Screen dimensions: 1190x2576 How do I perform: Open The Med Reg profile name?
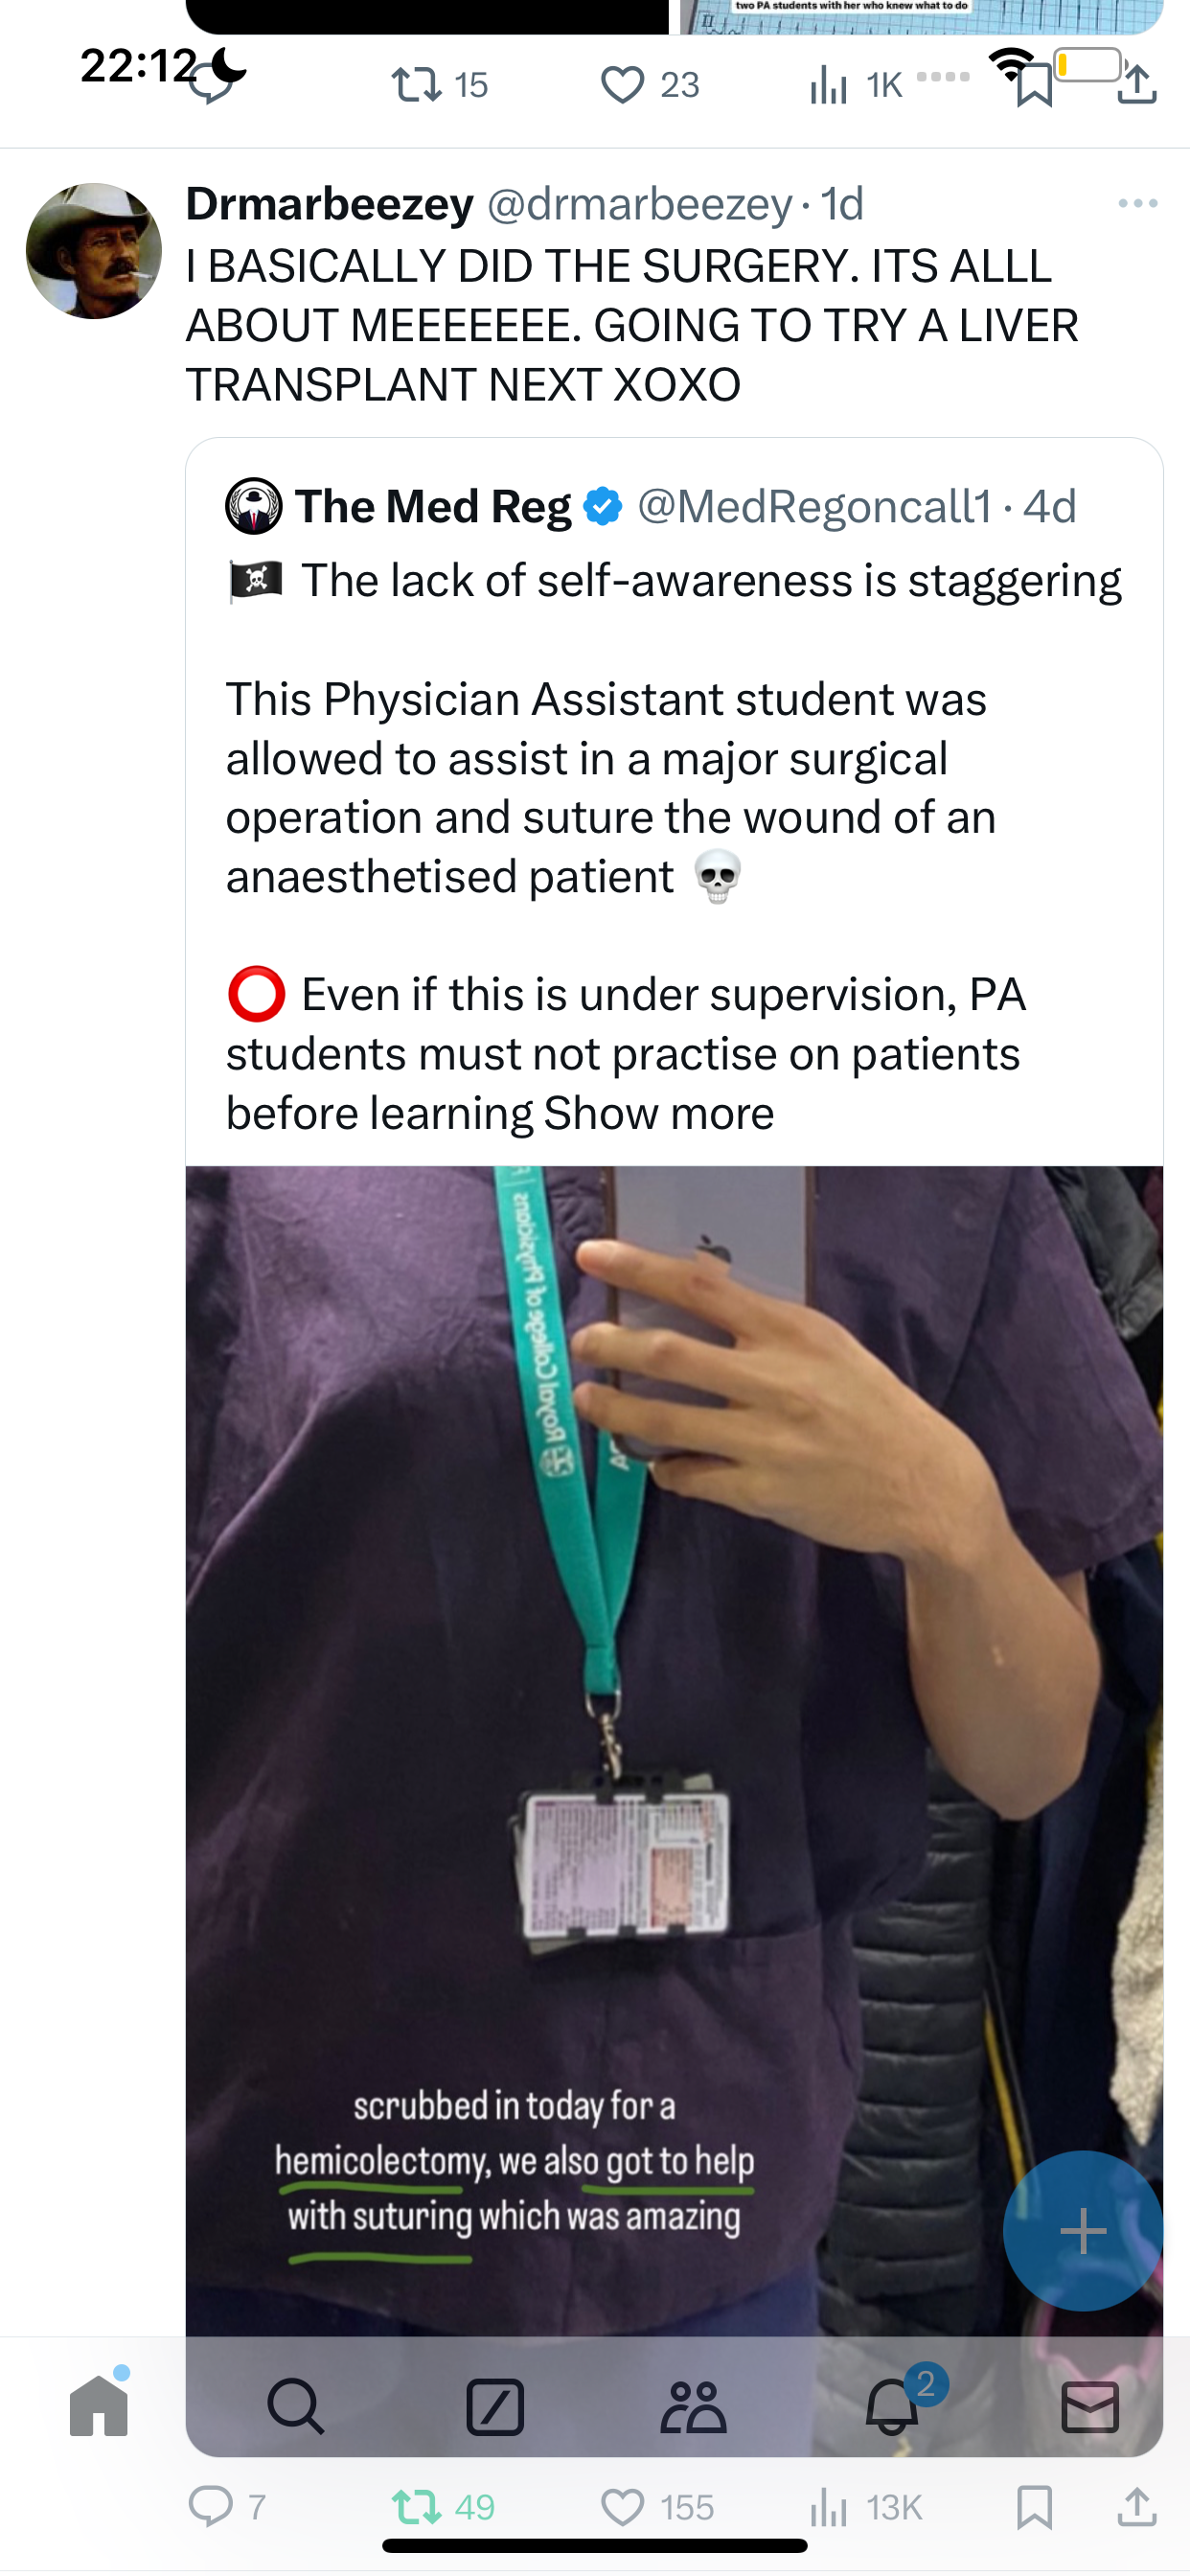click(433, 506)
